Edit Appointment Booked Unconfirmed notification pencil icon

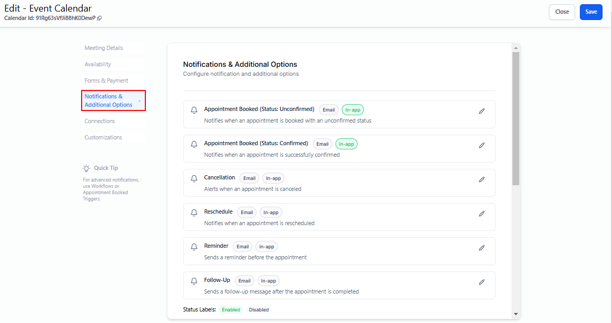(481, 111)
